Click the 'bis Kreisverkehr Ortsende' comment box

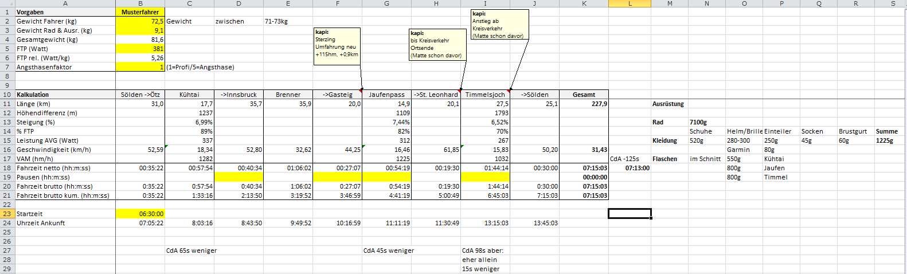click(x=436, y=45)
